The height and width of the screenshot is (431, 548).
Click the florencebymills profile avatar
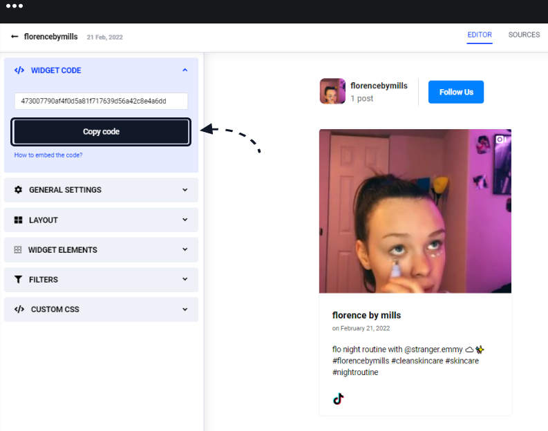point(332,91)
